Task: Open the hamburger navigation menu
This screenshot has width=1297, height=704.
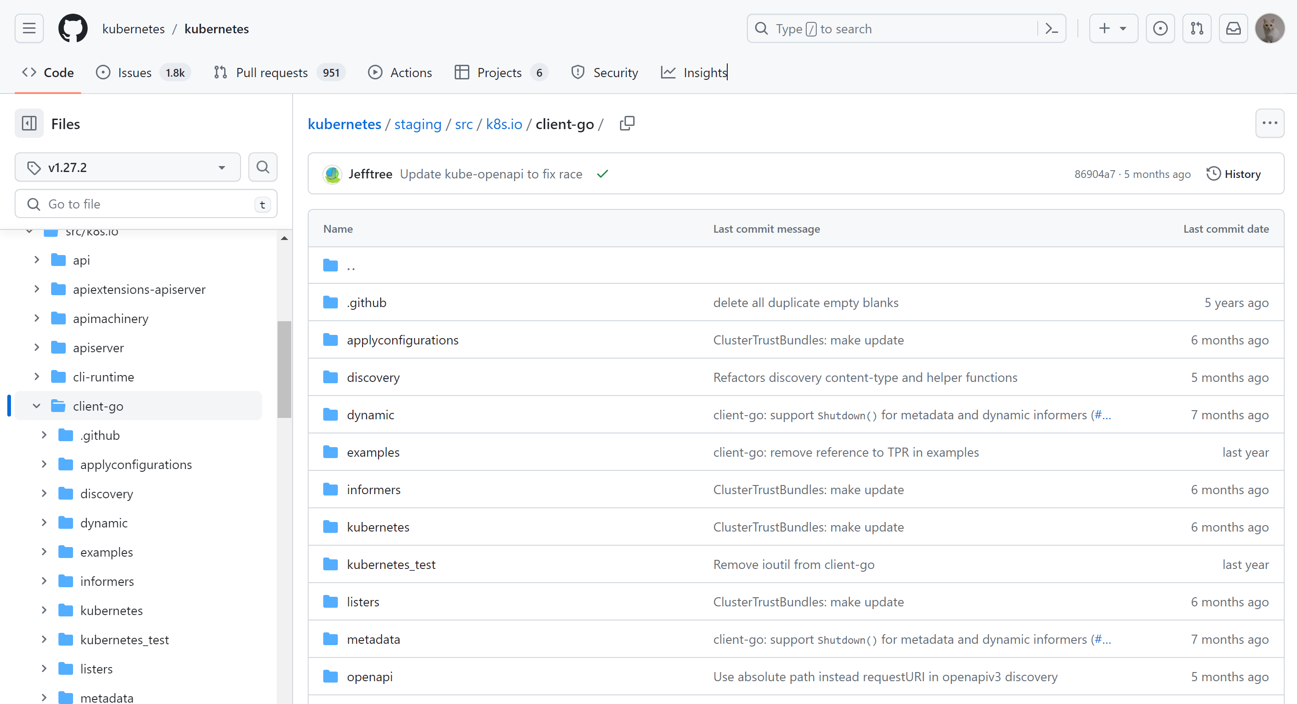Action: click(x=29, y=29)
